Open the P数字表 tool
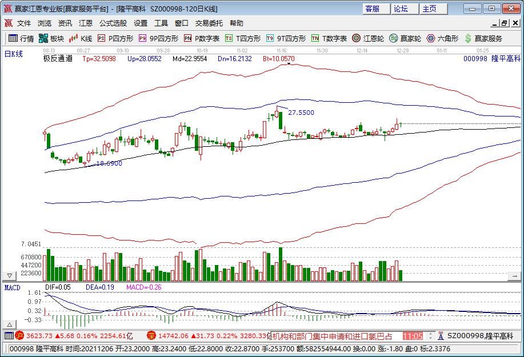 pos(202,38)
